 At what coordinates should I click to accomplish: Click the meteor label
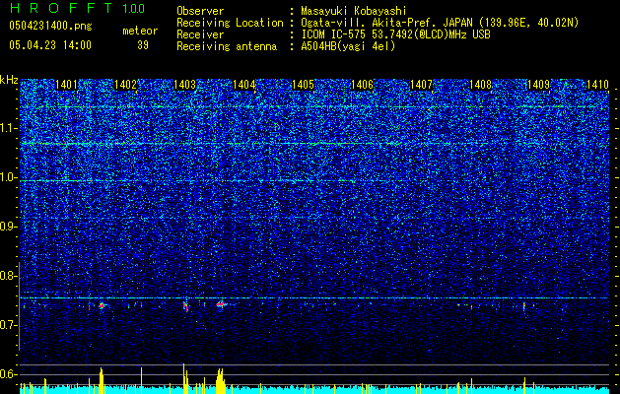pos(140,31)
